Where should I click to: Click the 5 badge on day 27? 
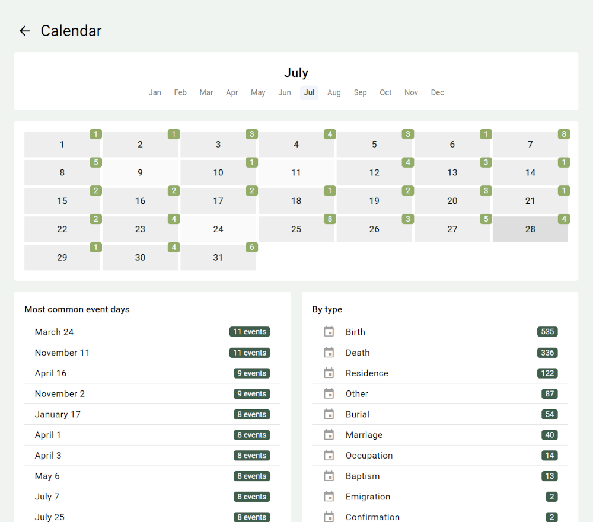pos(486,219)
